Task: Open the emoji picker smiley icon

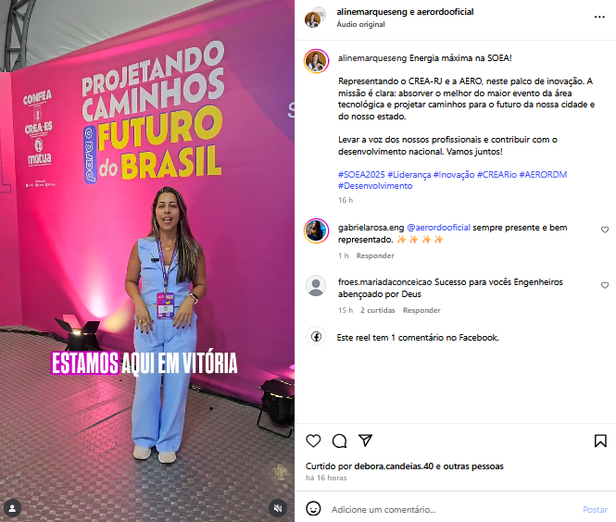Action: click(313, 509)
